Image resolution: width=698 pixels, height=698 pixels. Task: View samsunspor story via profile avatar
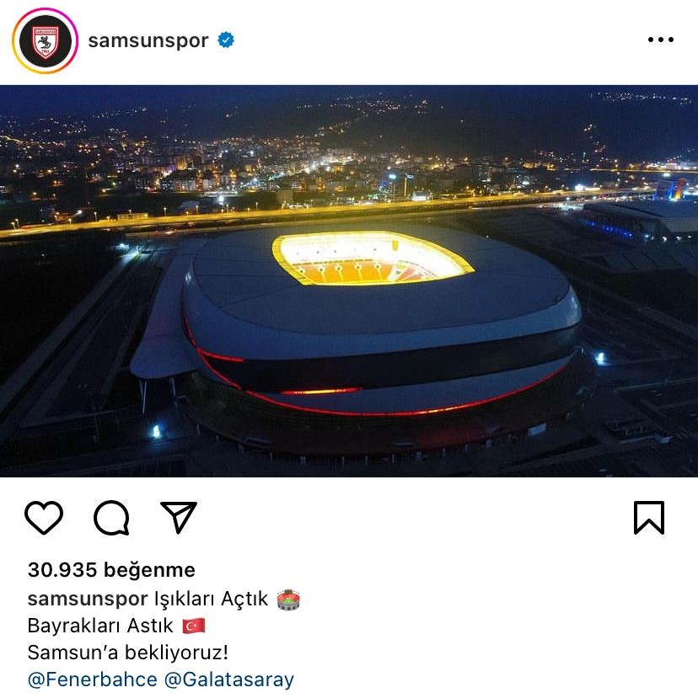click(x=45, y=40)
